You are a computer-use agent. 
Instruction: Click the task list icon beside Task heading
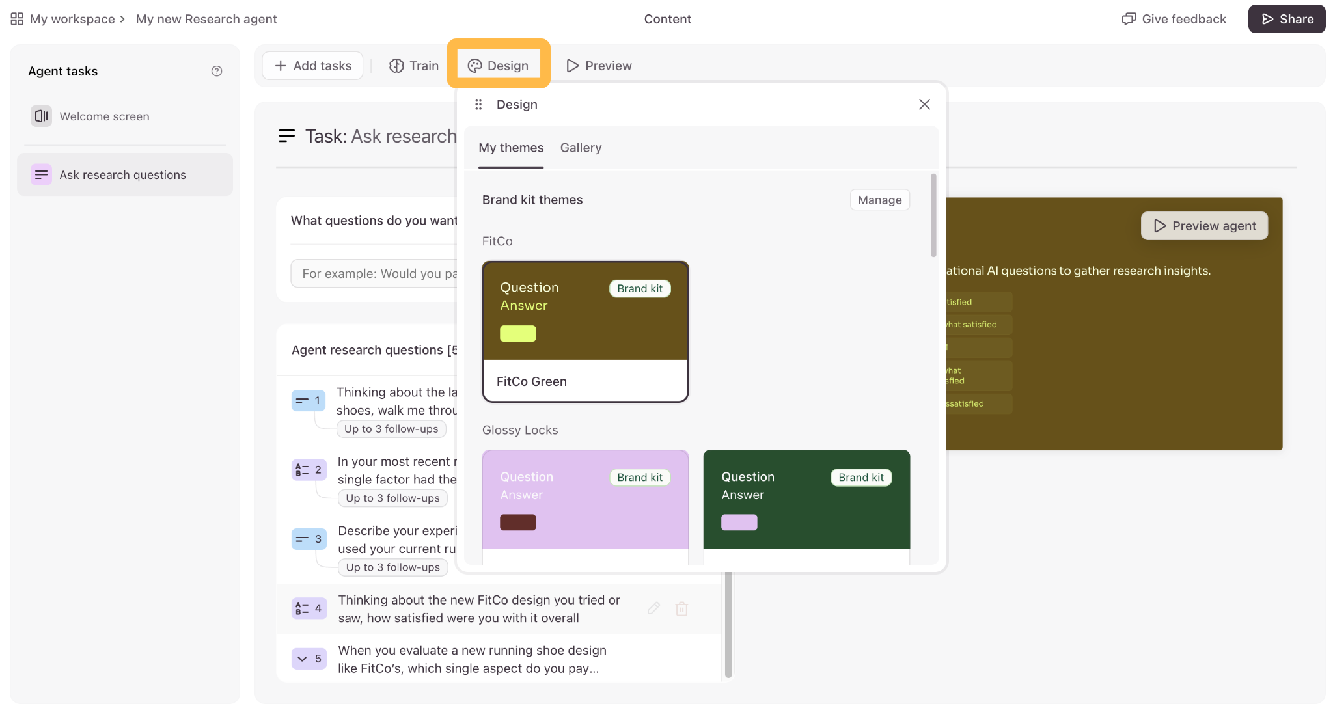click(x=286, y=135)
